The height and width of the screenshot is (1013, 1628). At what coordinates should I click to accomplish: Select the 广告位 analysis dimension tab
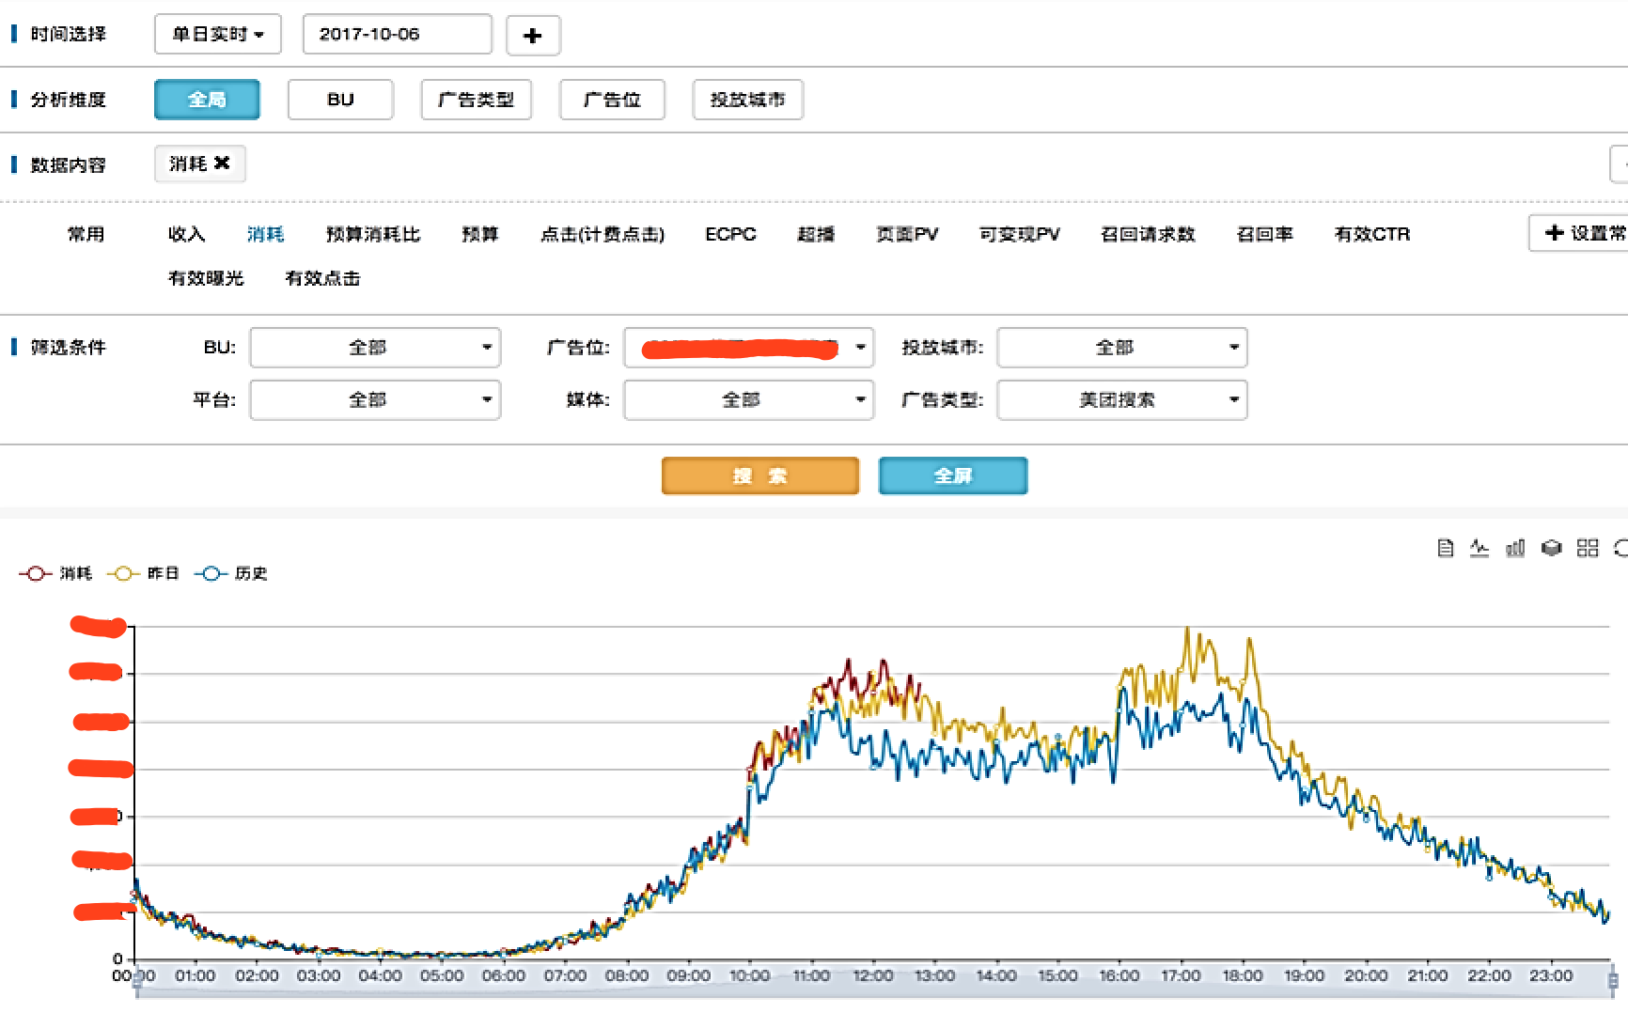pyautogui.click(x=612, y=100)
